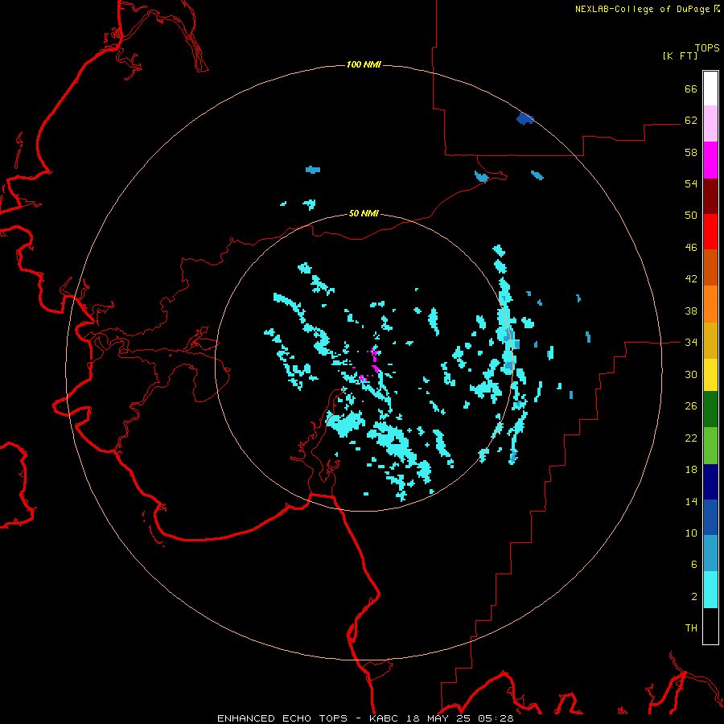Click the bright red legend swatch
The image size is (724, 724).
point(710,232)
